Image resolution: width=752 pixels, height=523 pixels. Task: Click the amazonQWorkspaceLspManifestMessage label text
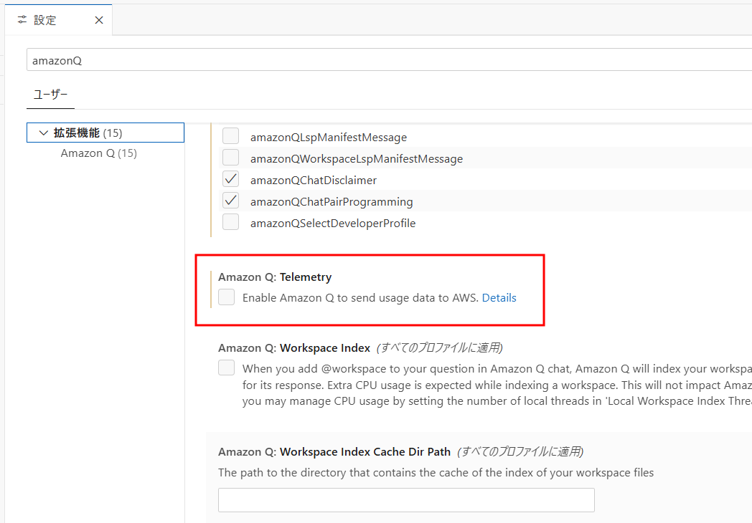[357, 159]
